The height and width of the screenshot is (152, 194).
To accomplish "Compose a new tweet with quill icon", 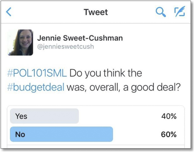I will point(179,12).
